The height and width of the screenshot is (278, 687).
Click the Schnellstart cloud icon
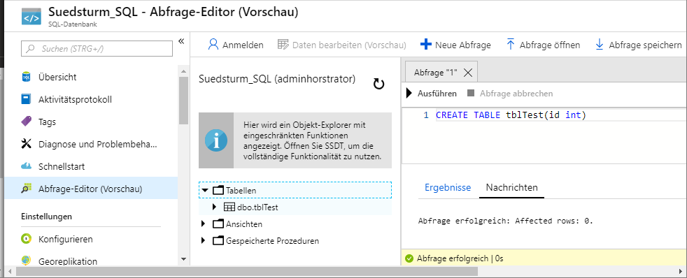click(x=27, y=166)
